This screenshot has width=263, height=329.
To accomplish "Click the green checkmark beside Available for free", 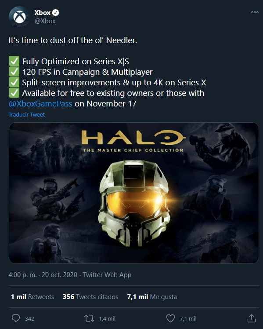I will [14, 93].
